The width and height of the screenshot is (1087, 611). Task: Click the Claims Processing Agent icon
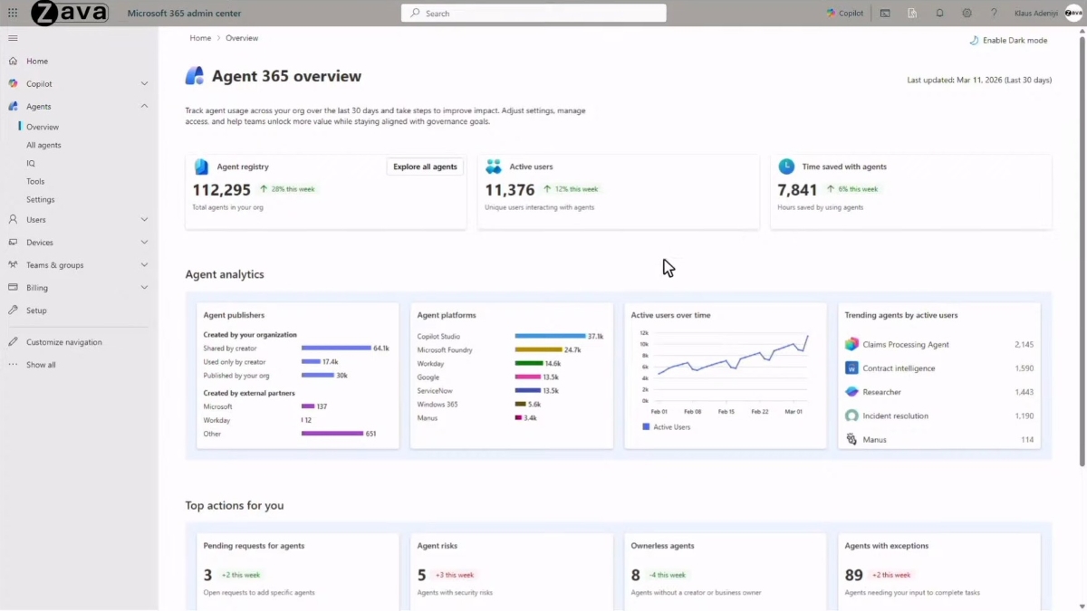[x=851, y=345]
